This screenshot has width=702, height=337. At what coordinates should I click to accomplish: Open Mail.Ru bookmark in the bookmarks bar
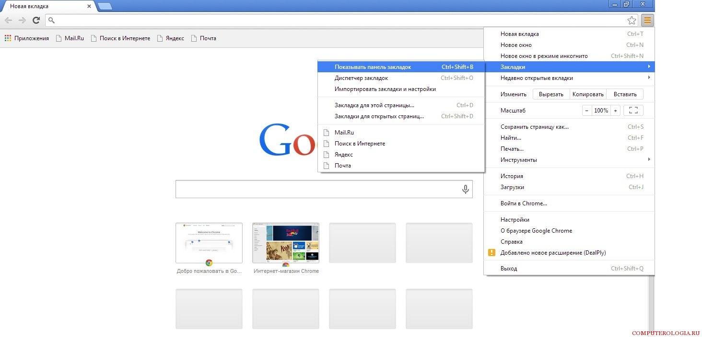point(70,38)
